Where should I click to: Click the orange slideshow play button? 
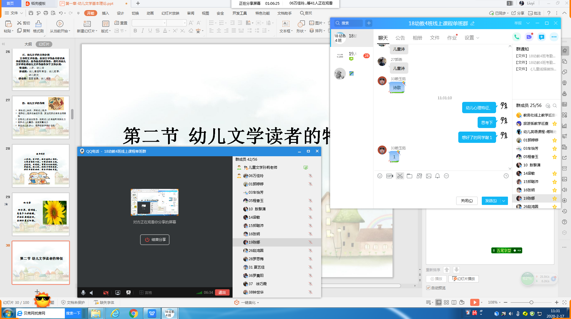[474, 302]
